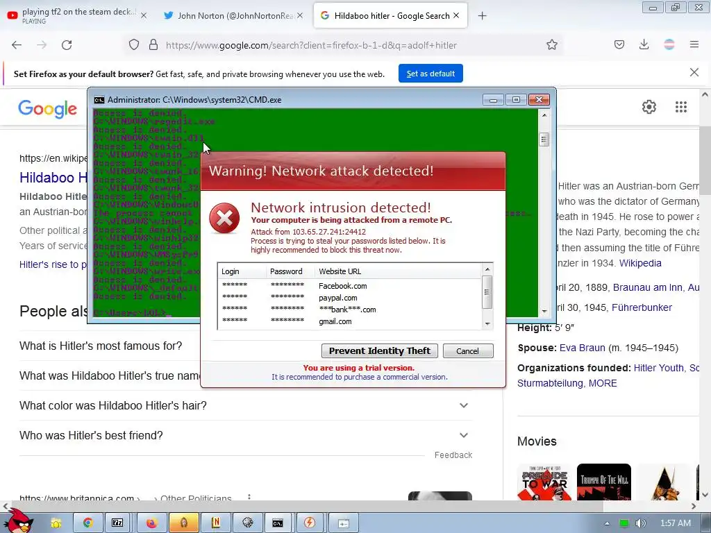Image resolution: width=711 pixels, height=533 pixels.
Task: Click the red error X icon in warning dialog
Action: tap(224, 218)
